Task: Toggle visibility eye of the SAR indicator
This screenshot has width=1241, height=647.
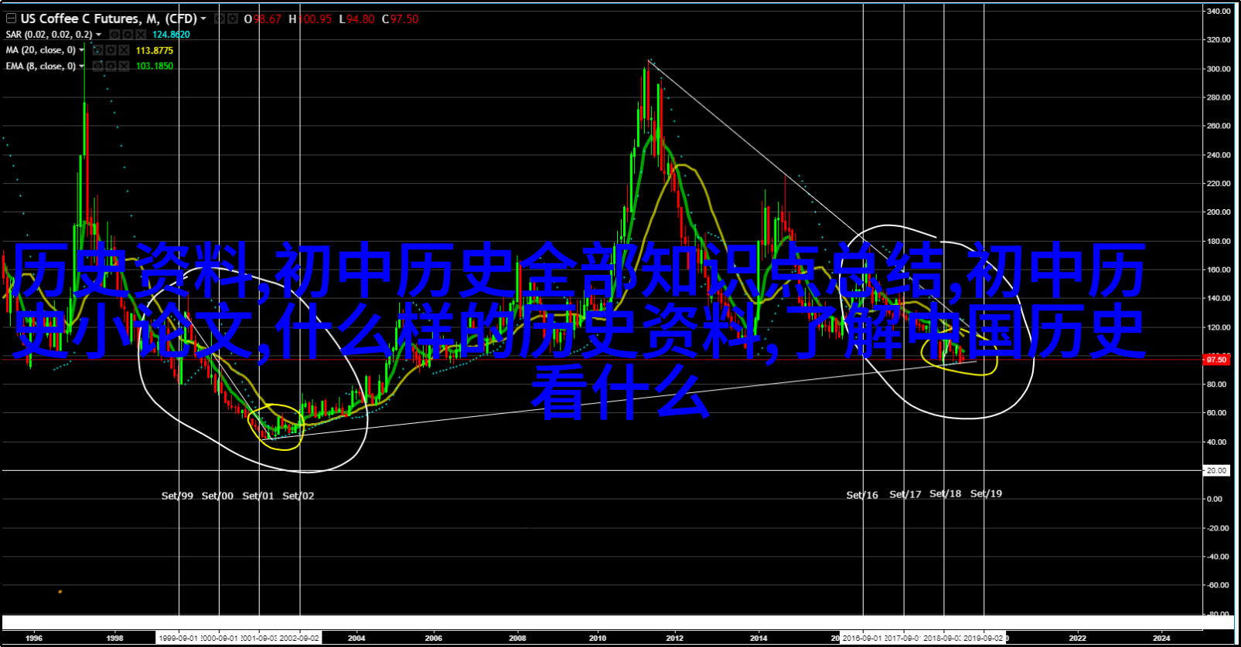Action: click(x=114, y=35)
